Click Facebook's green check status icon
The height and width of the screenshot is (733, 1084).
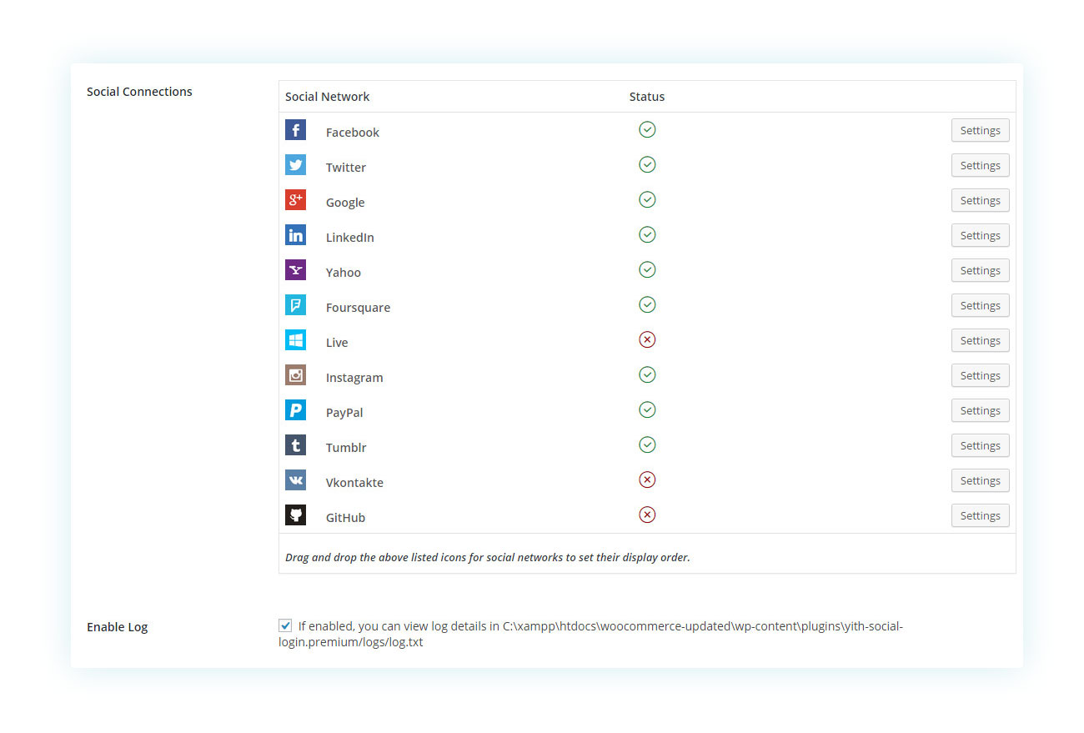(647, 129)
